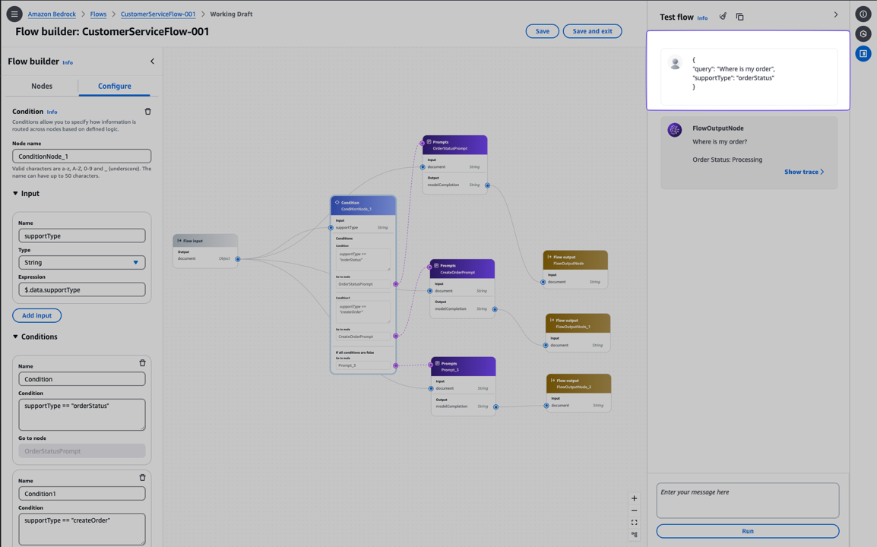The width and height of the screenshot is (877, 547).
Task: Show trace for FlowOutputNode response
Action: [804, 172]
